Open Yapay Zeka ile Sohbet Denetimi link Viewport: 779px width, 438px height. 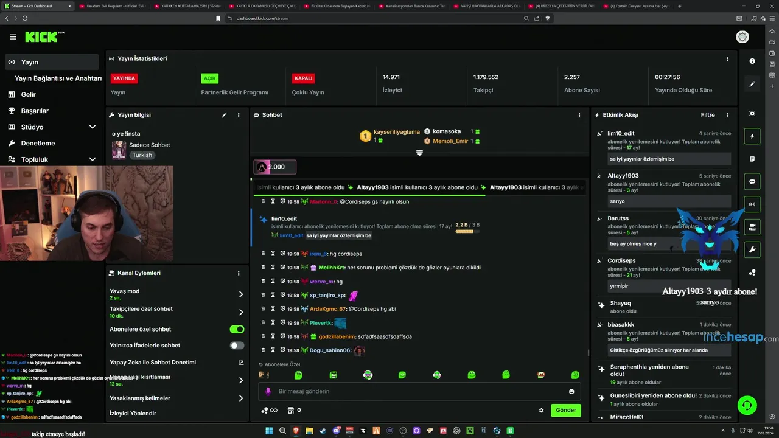(x=176, y=362)
